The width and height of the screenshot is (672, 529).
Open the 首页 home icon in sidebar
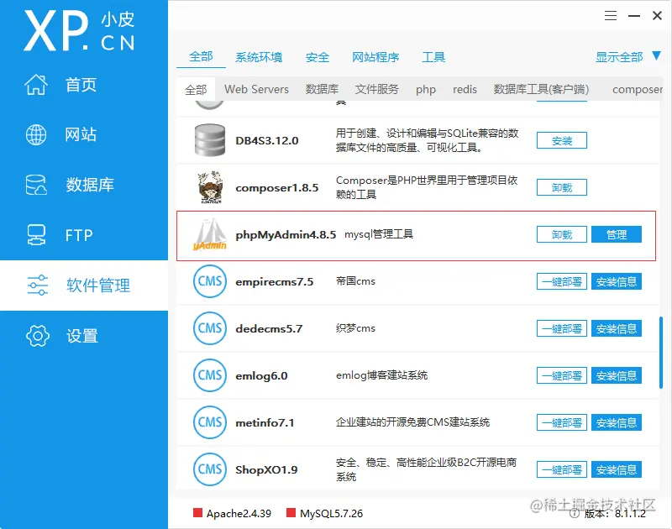pyautogui.click(x=36, y=84)
